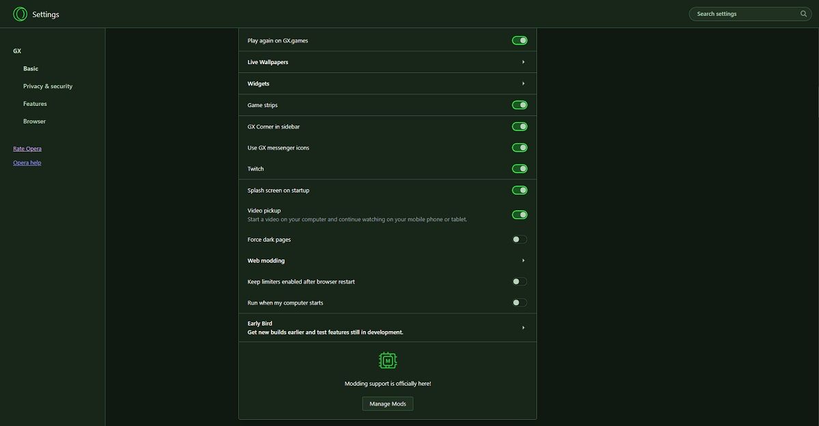
Task: Turn off Game strips toggle
Action: click(x=519, y=105)
